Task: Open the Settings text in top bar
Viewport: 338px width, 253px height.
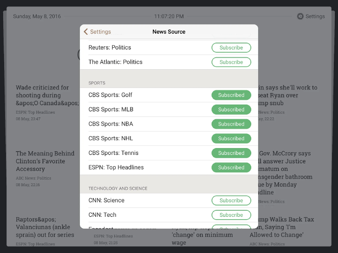Action: click(x=315, y=16)
